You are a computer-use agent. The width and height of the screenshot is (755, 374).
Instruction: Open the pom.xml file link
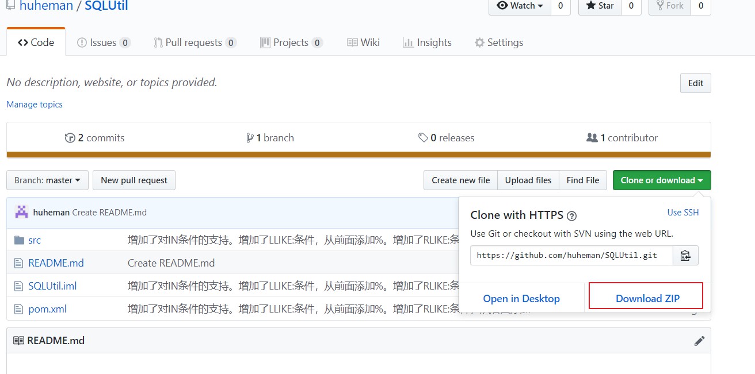point(47,309)
